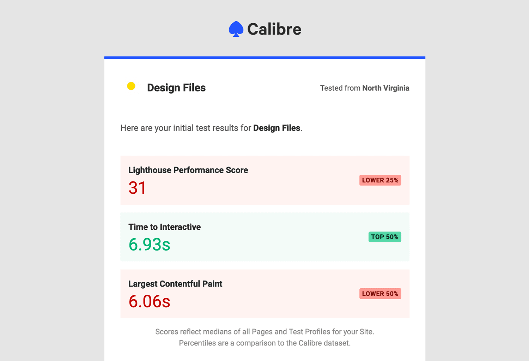Click the LOWER 25% badge
529x361 pixels.
(x=380, y=180)
